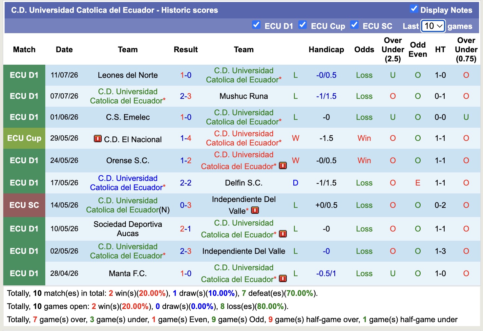Open Orense S.C. team link
Screen dimensions: 483x331
click(128, 161)
